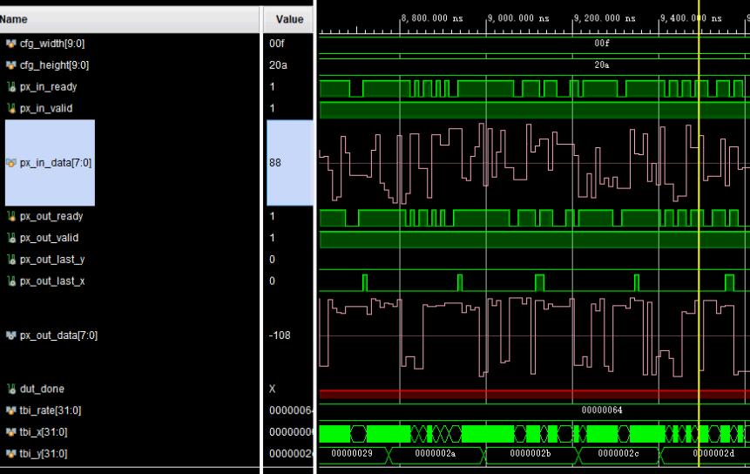The height and width of the screenshot is (474, 750).
Task: Select the px_in_ready signal name
Action: tap(48, 87)
